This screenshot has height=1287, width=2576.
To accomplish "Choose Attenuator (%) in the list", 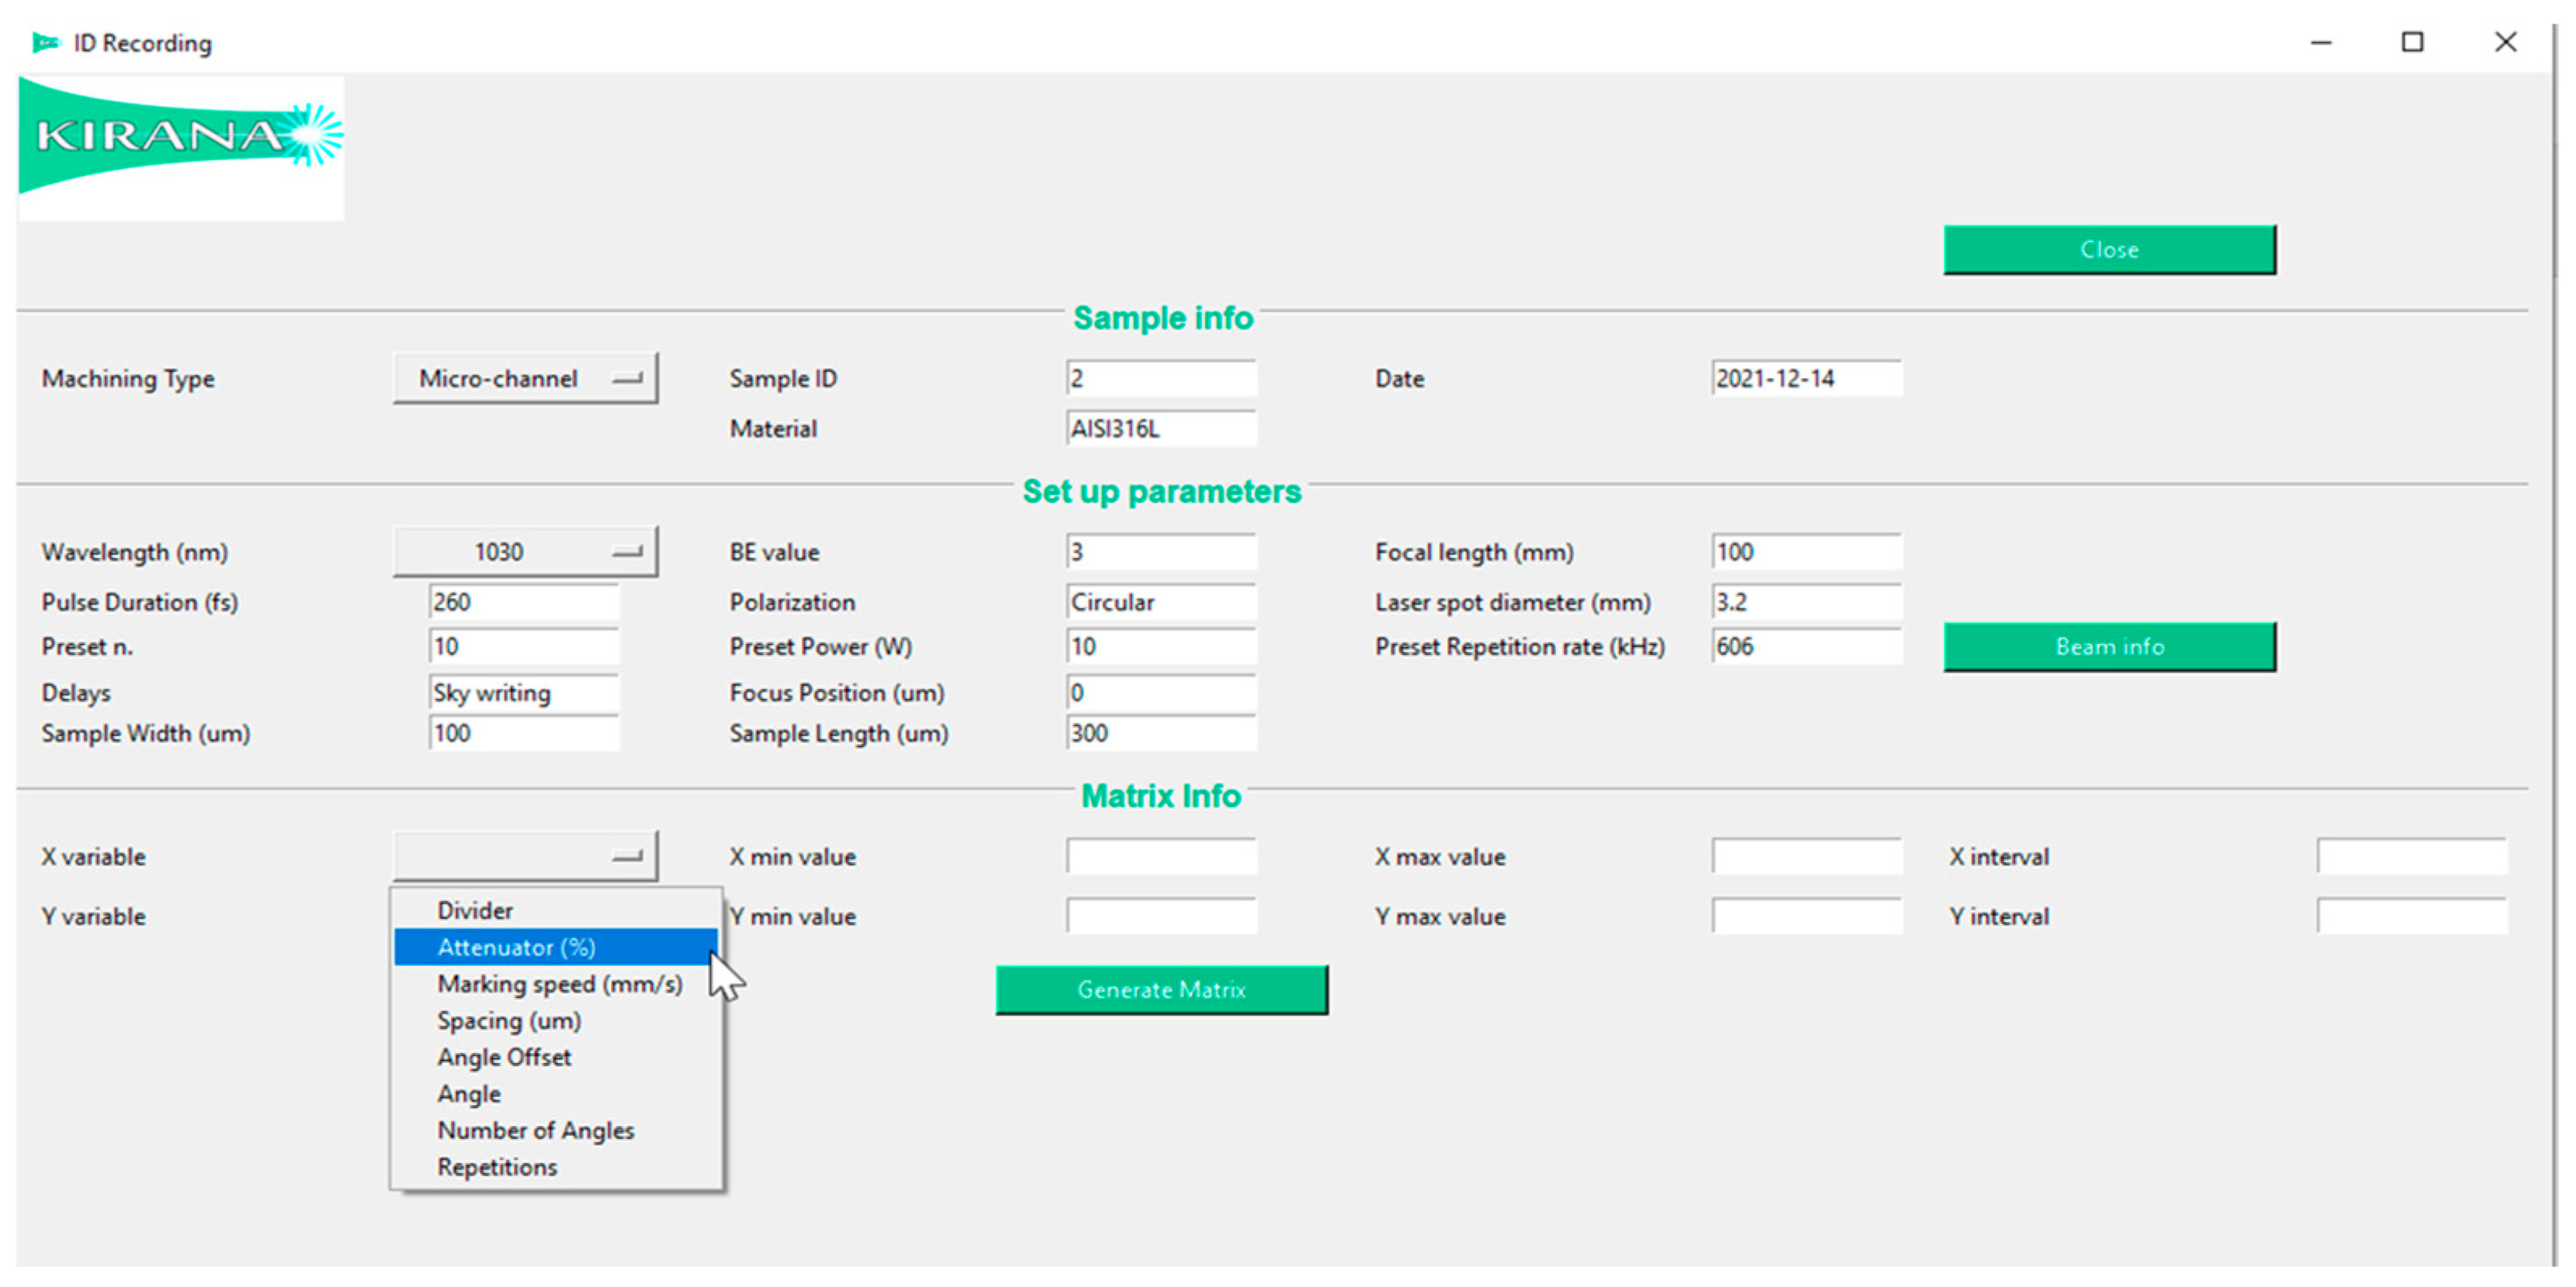I will coord(516,947).
